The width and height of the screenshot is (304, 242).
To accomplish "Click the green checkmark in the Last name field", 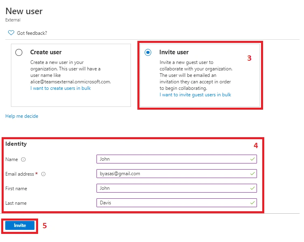I will (253, 202).
